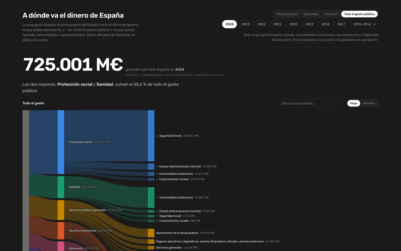
Task: Collapse the Asuntos económicos label
Action: coord(89,231)
